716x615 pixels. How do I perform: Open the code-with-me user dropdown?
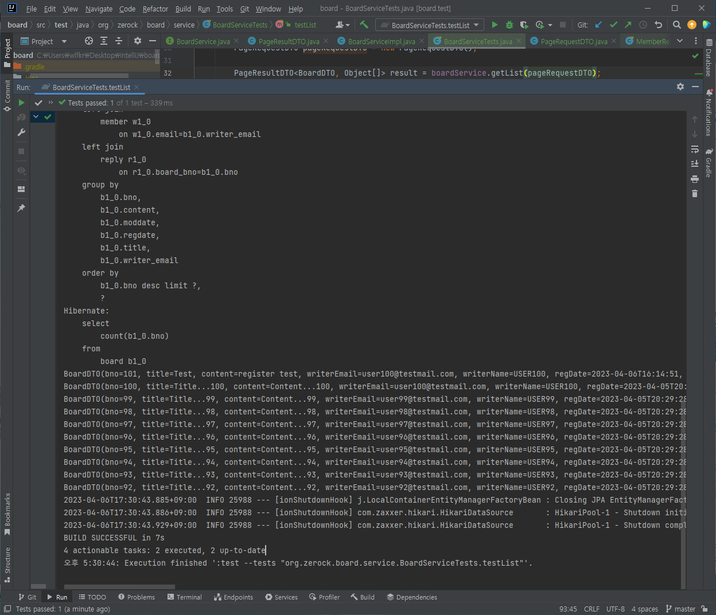point(343,25)
